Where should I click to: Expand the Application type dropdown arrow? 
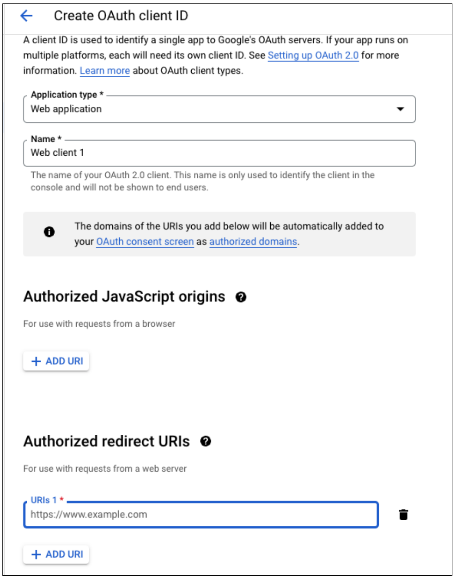(400, 109)
